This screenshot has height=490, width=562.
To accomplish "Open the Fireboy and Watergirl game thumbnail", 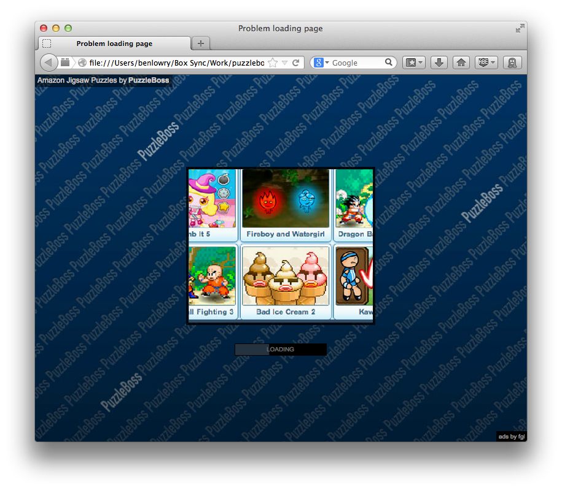I will tap(286, 198).
